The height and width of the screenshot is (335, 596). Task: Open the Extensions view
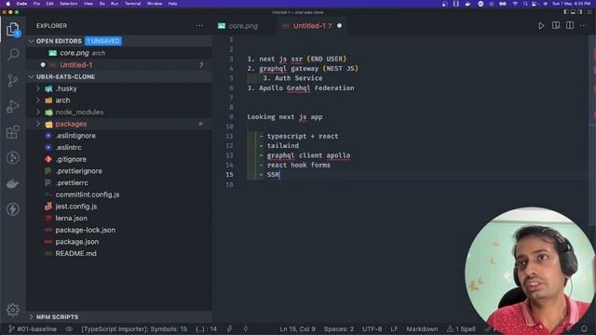[x=13, y=132]
